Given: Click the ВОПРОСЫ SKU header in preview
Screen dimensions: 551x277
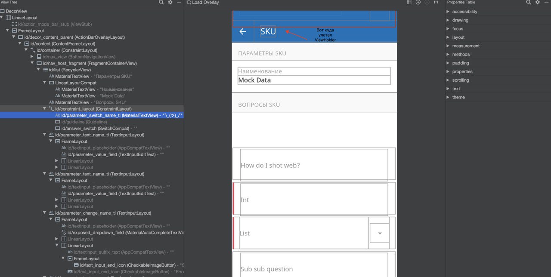Looking at the screenshot, I should click(259, 105).
